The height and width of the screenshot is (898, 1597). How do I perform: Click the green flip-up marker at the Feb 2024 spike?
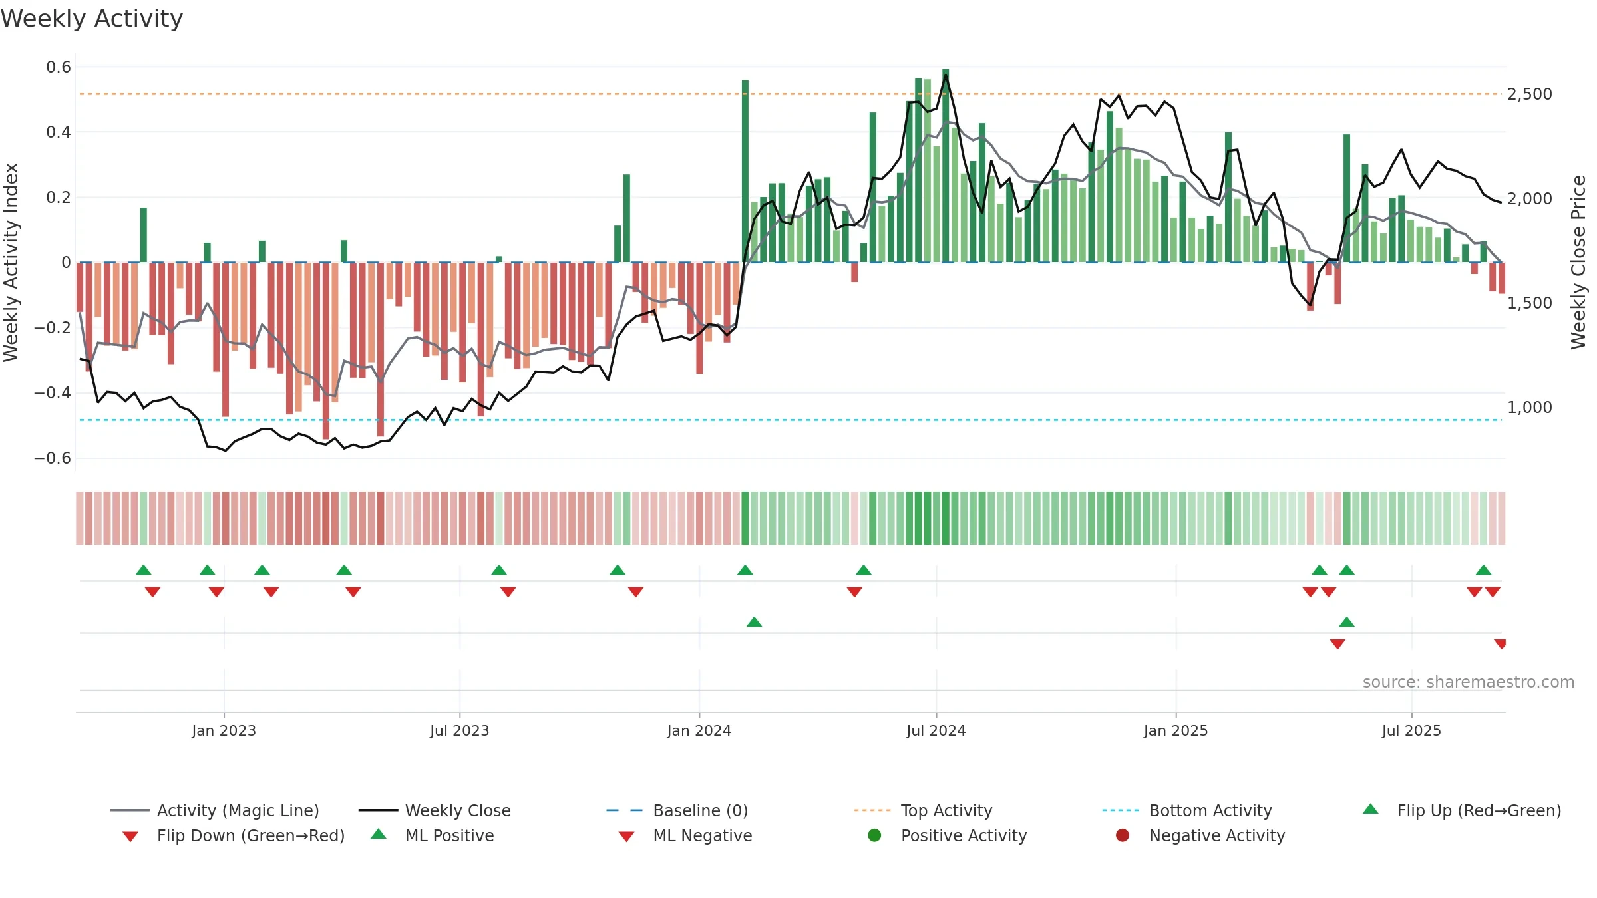click(x=745, y=570)
